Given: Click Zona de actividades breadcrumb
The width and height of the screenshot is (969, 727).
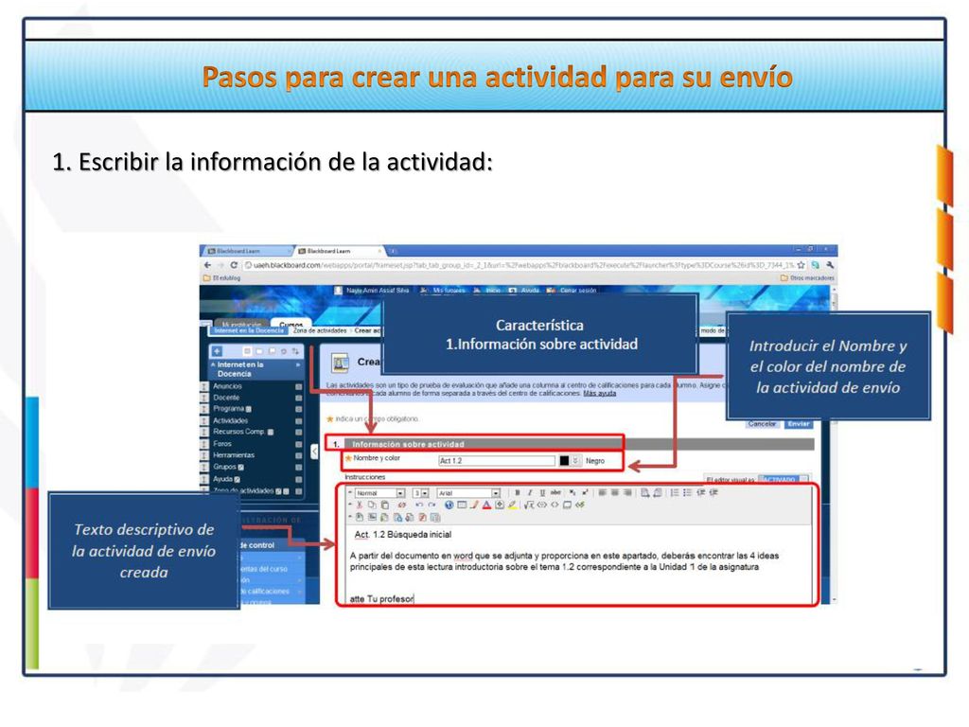Looking at the screenshot, I should (320, 330).
